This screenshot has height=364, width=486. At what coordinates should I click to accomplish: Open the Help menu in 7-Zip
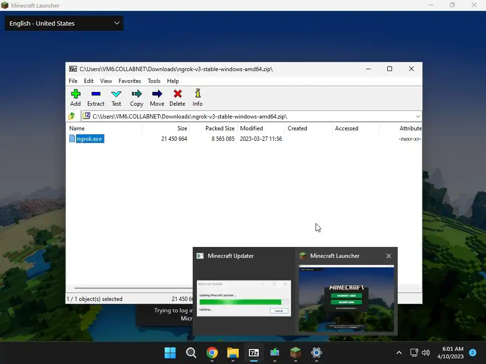[173, 81]
